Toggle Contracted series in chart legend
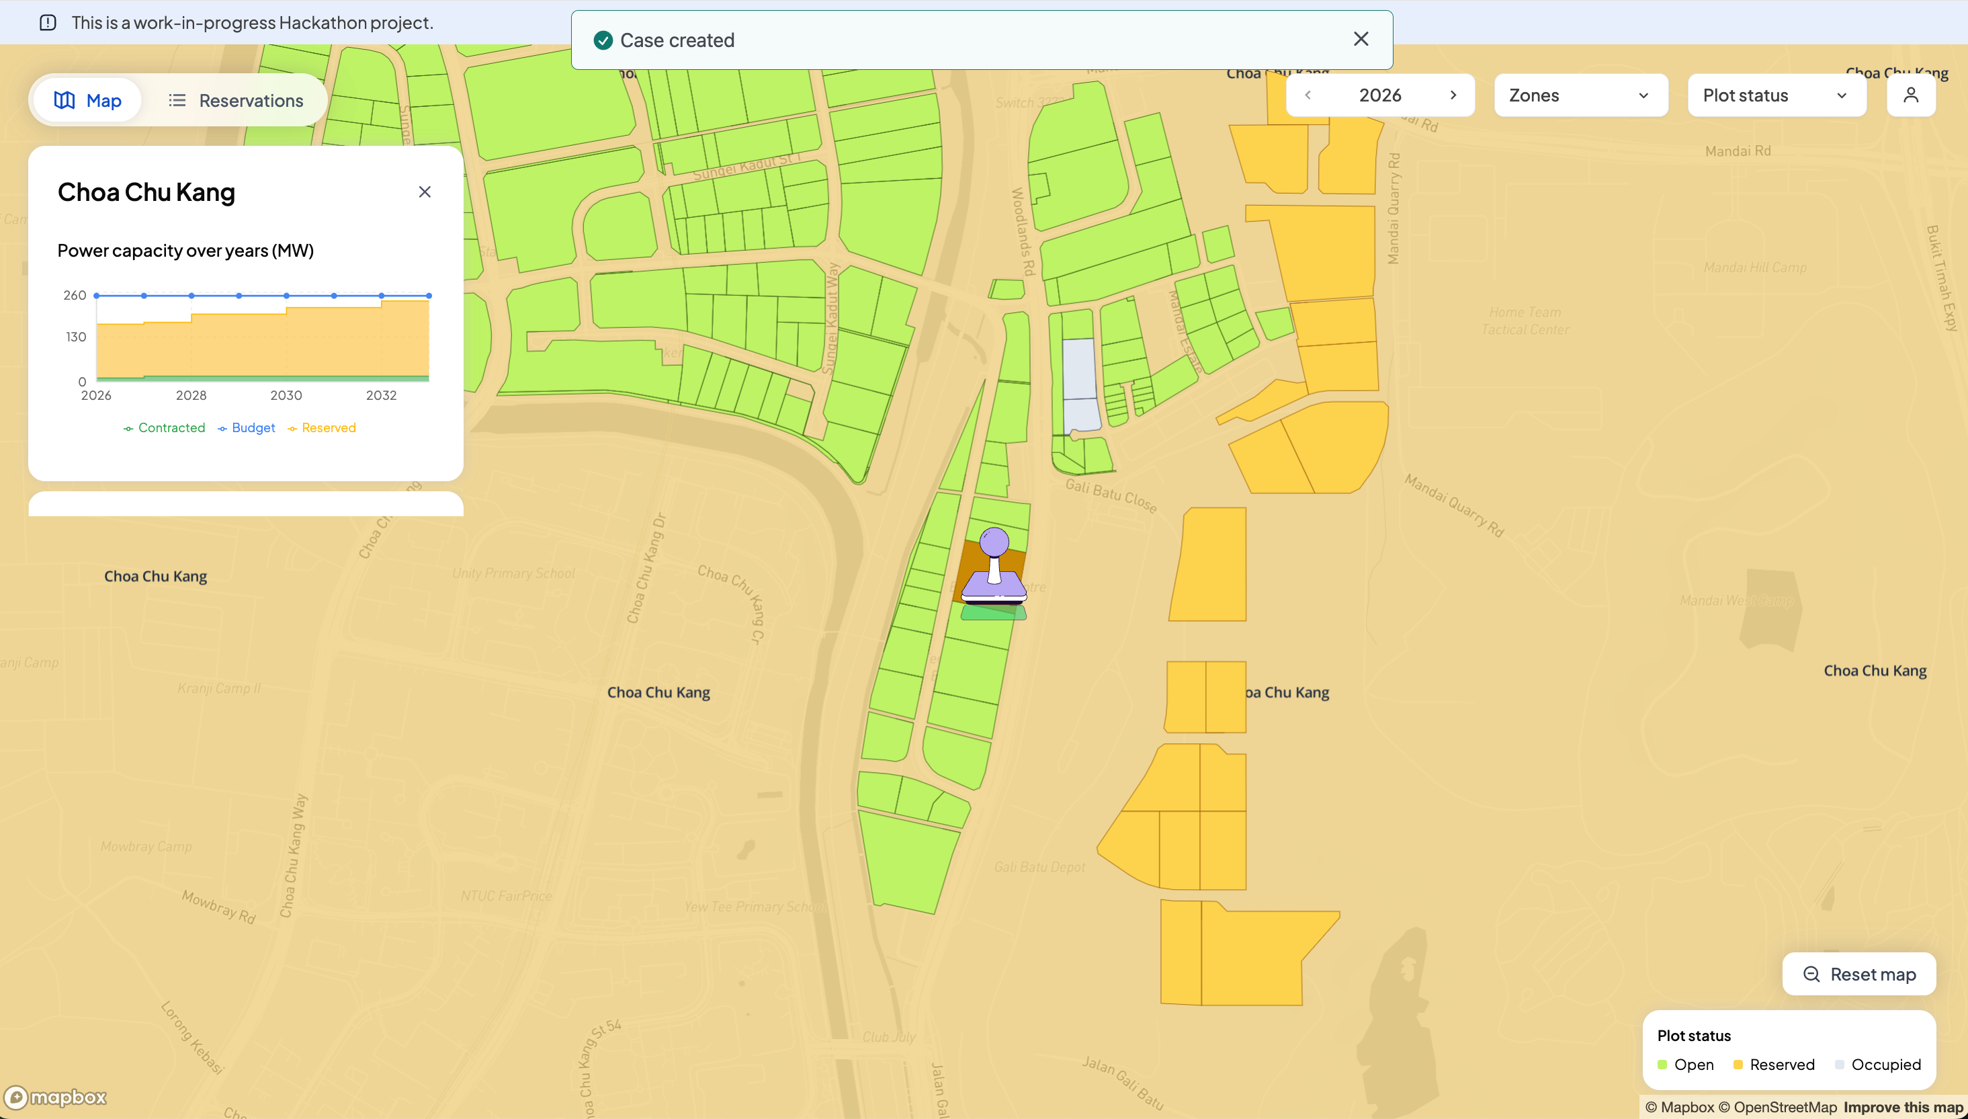1968x1119 pixels. (165, 428)
